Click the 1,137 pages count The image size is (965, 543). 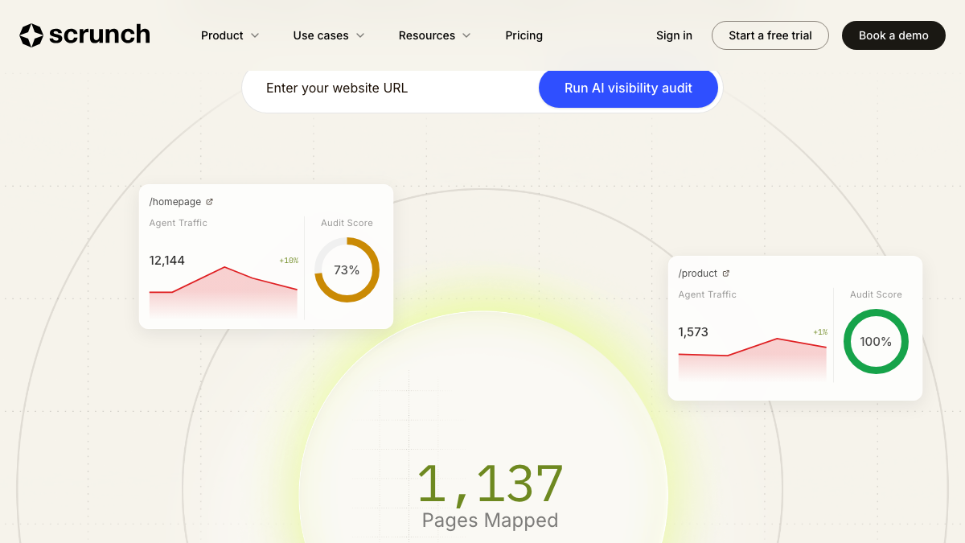point(490,483)
